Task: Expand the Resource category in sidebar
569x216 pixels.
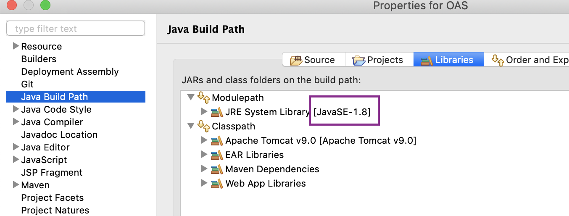Action: click(x=16, y=46)
